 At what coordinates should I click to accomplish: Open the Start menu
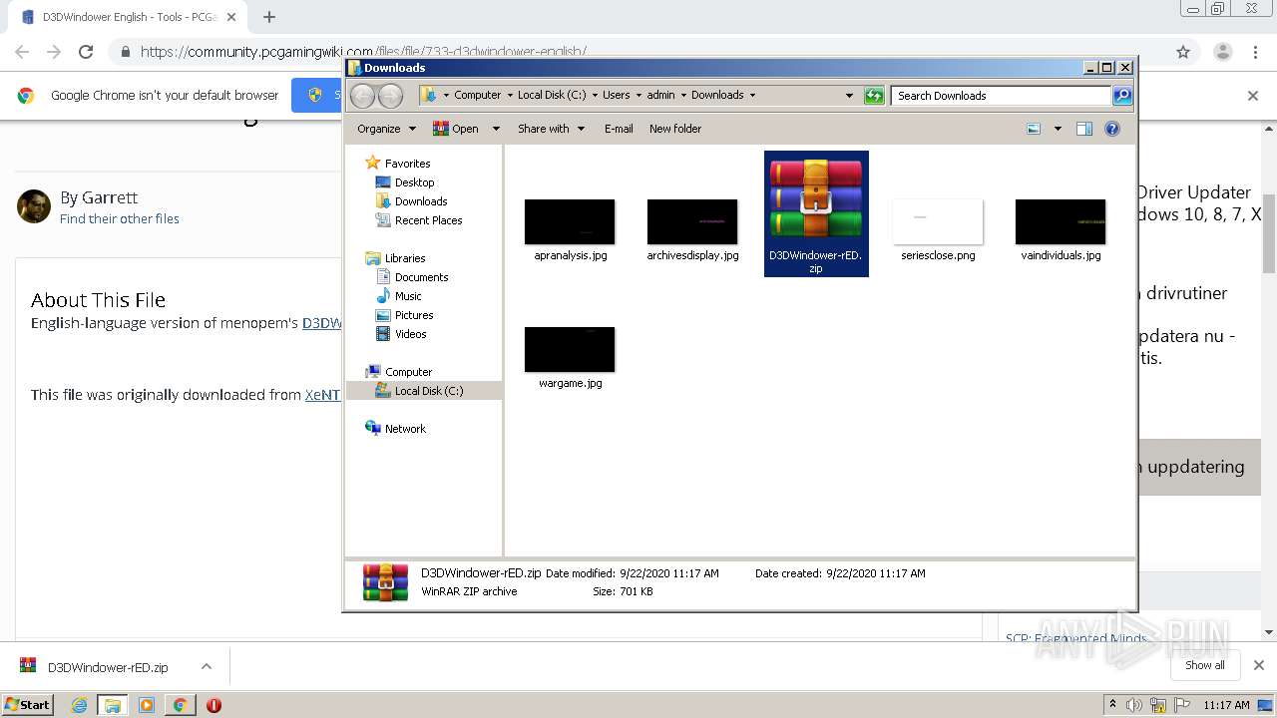[x=27, y=704]
